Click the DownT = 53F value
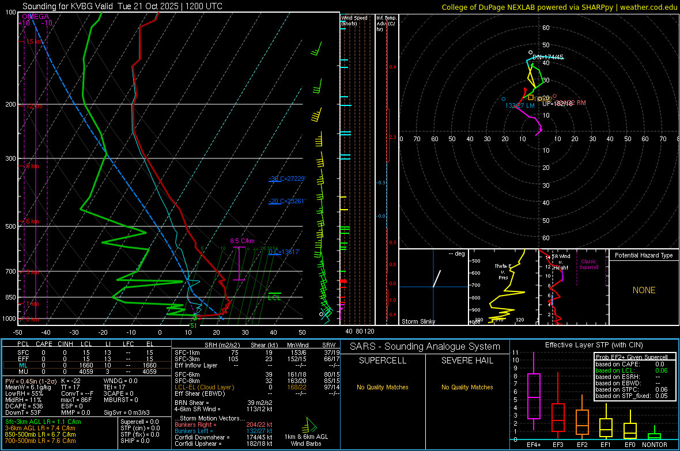Screen dimensions: 680x451 click(23, 412)
